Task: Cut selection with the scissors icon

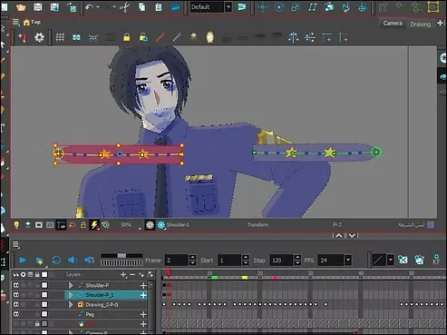Action: 124,7
